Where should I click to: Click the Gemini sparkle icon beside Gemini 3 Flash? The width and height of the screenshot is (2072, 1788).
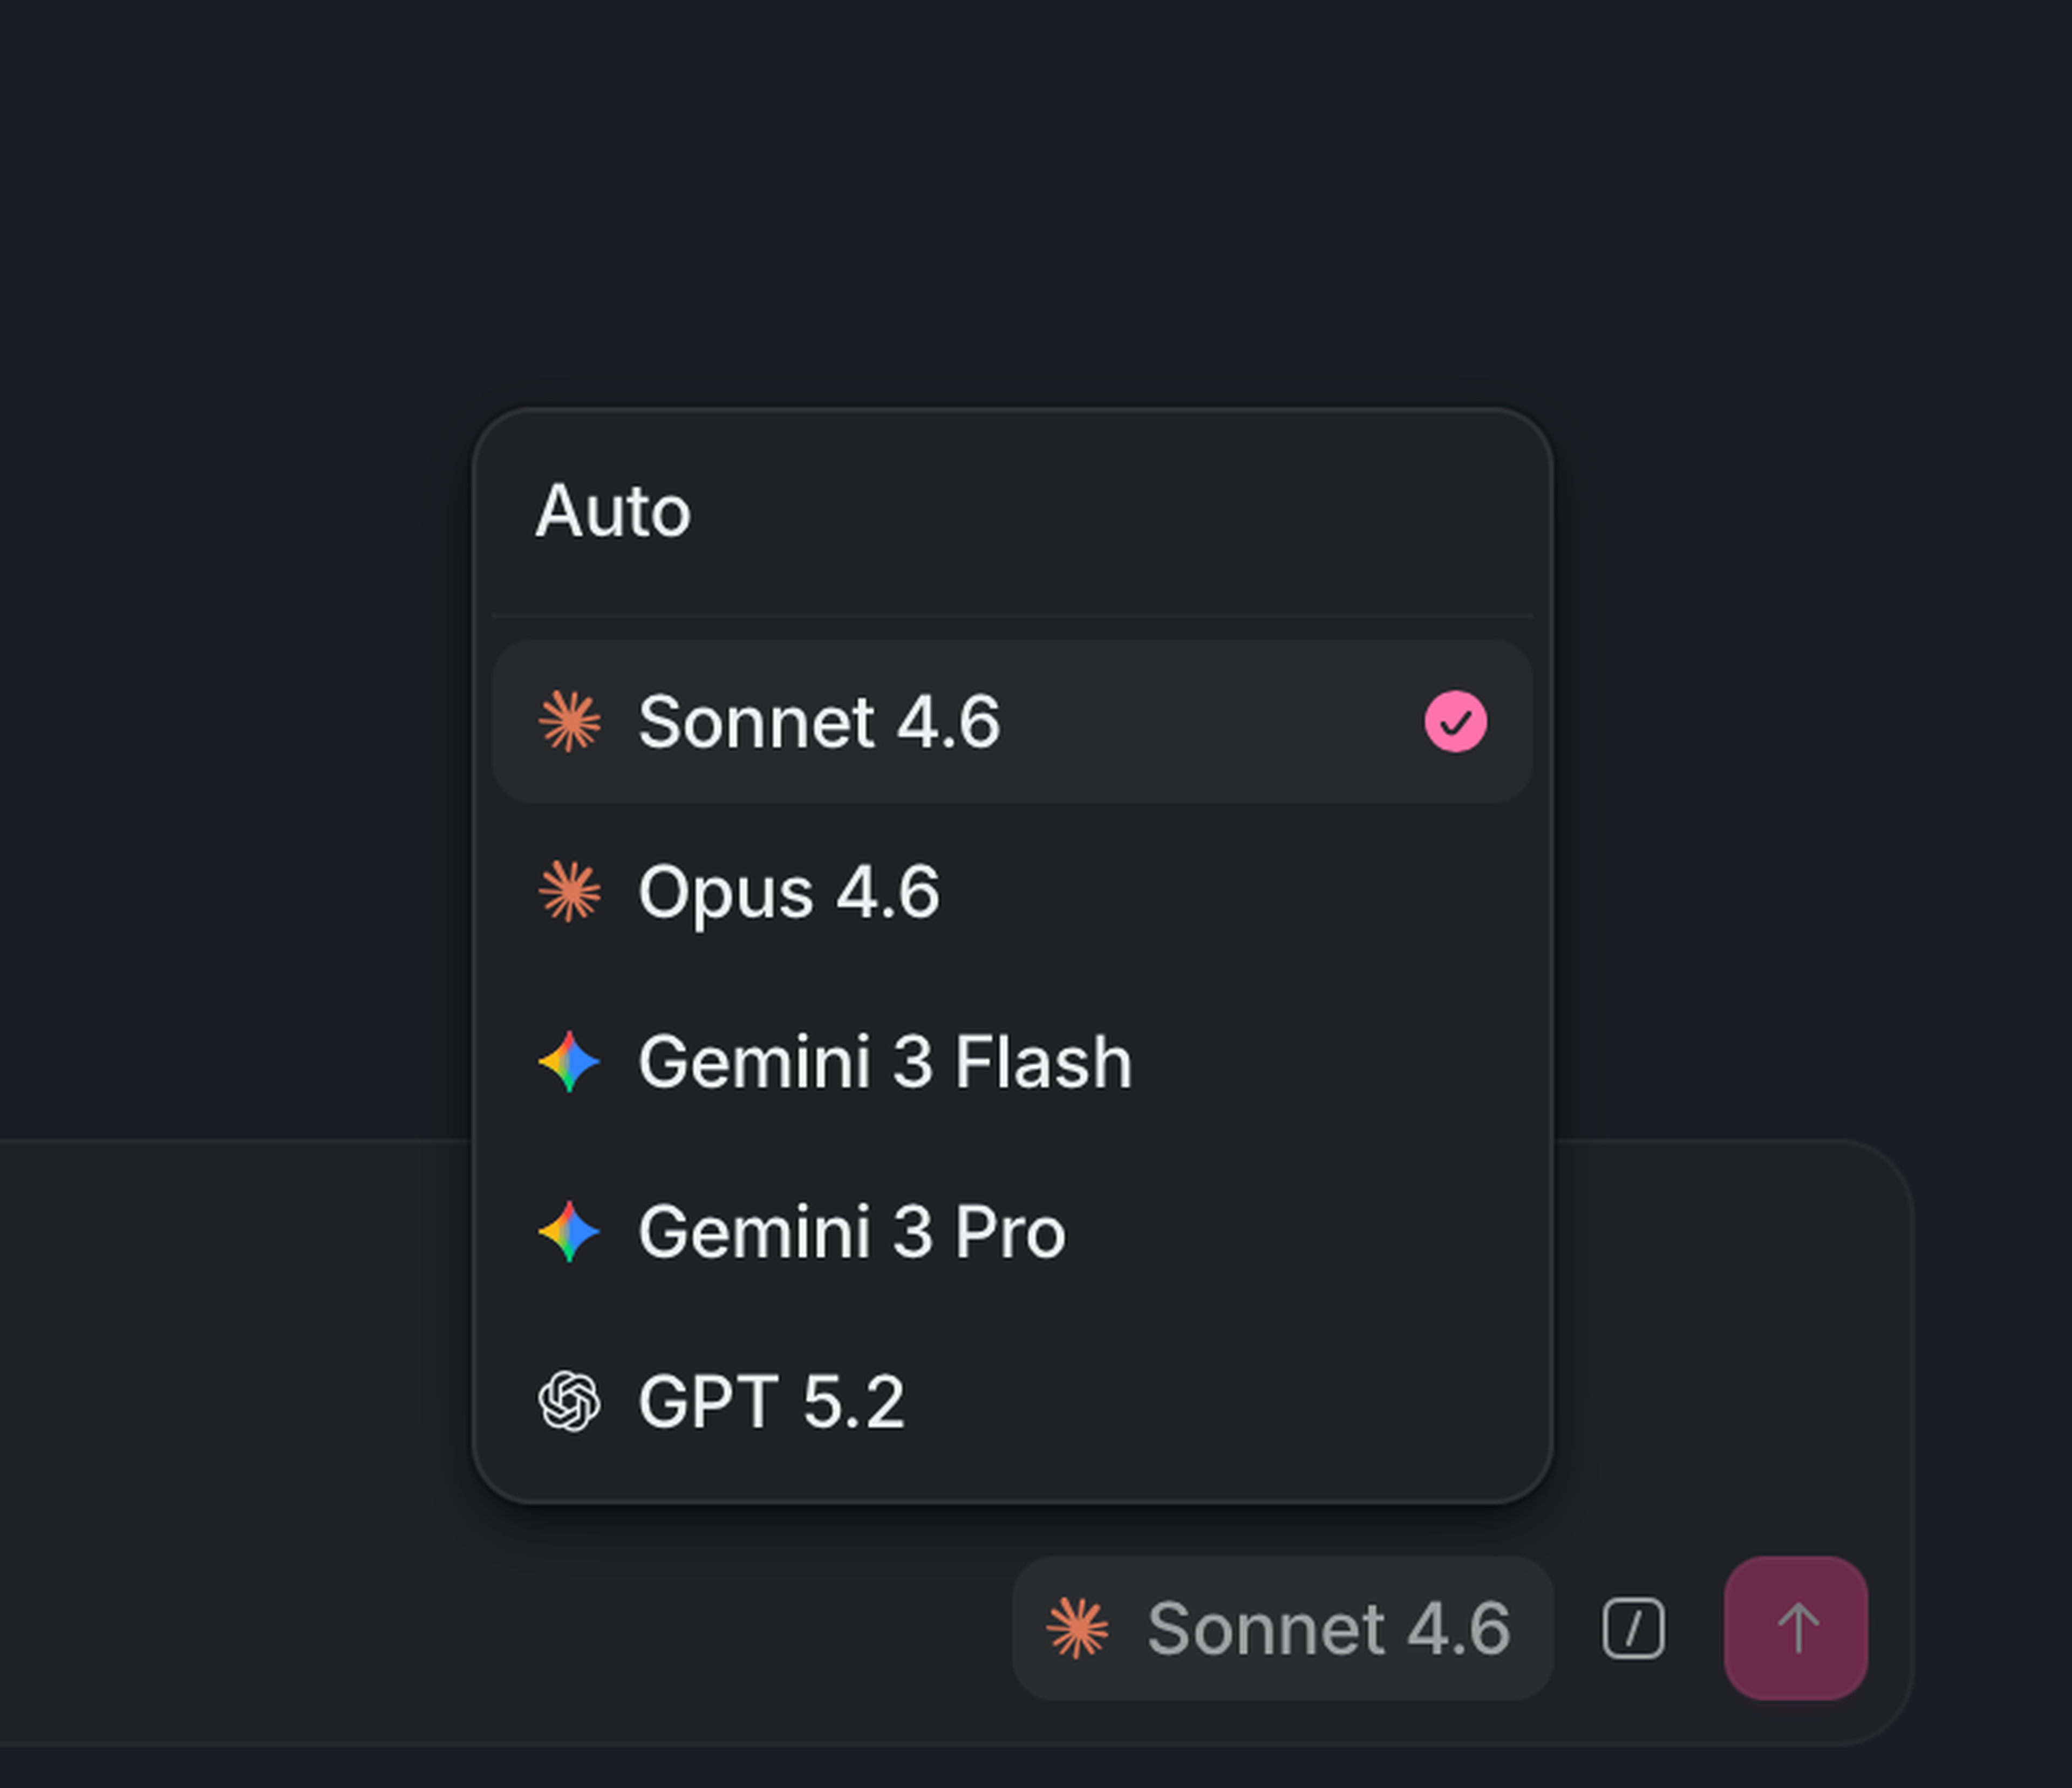[x=569, y=1061]
